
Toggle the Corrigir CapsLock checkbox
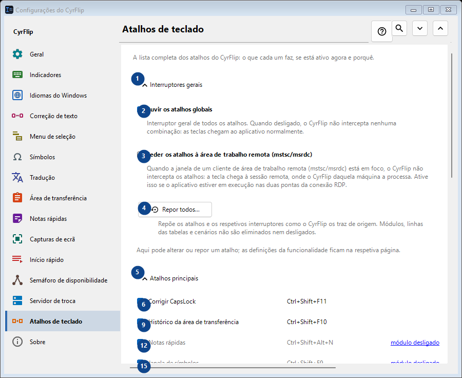(141, 301)
